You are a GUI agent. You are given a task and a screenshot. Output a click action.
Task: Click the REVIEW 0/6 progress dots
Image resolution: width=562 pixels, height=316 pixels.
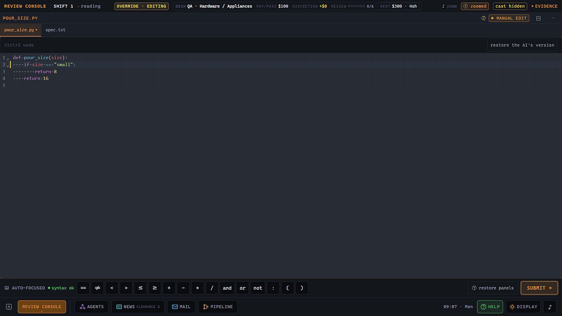(352, 6)
